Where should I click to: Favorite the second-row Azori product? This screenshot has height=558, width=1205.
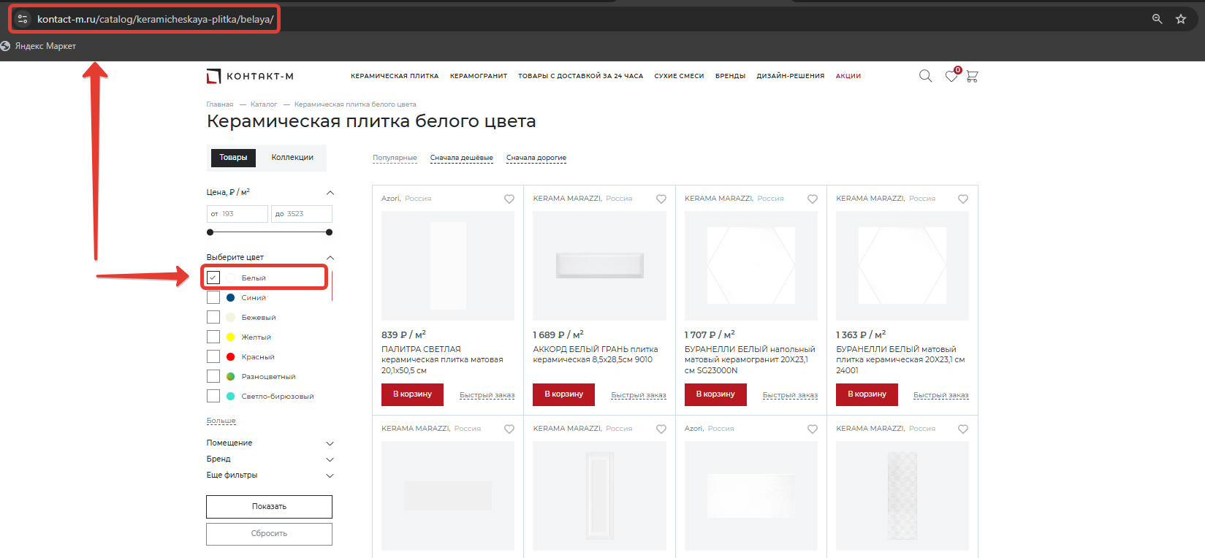click(x=813, y=429)
